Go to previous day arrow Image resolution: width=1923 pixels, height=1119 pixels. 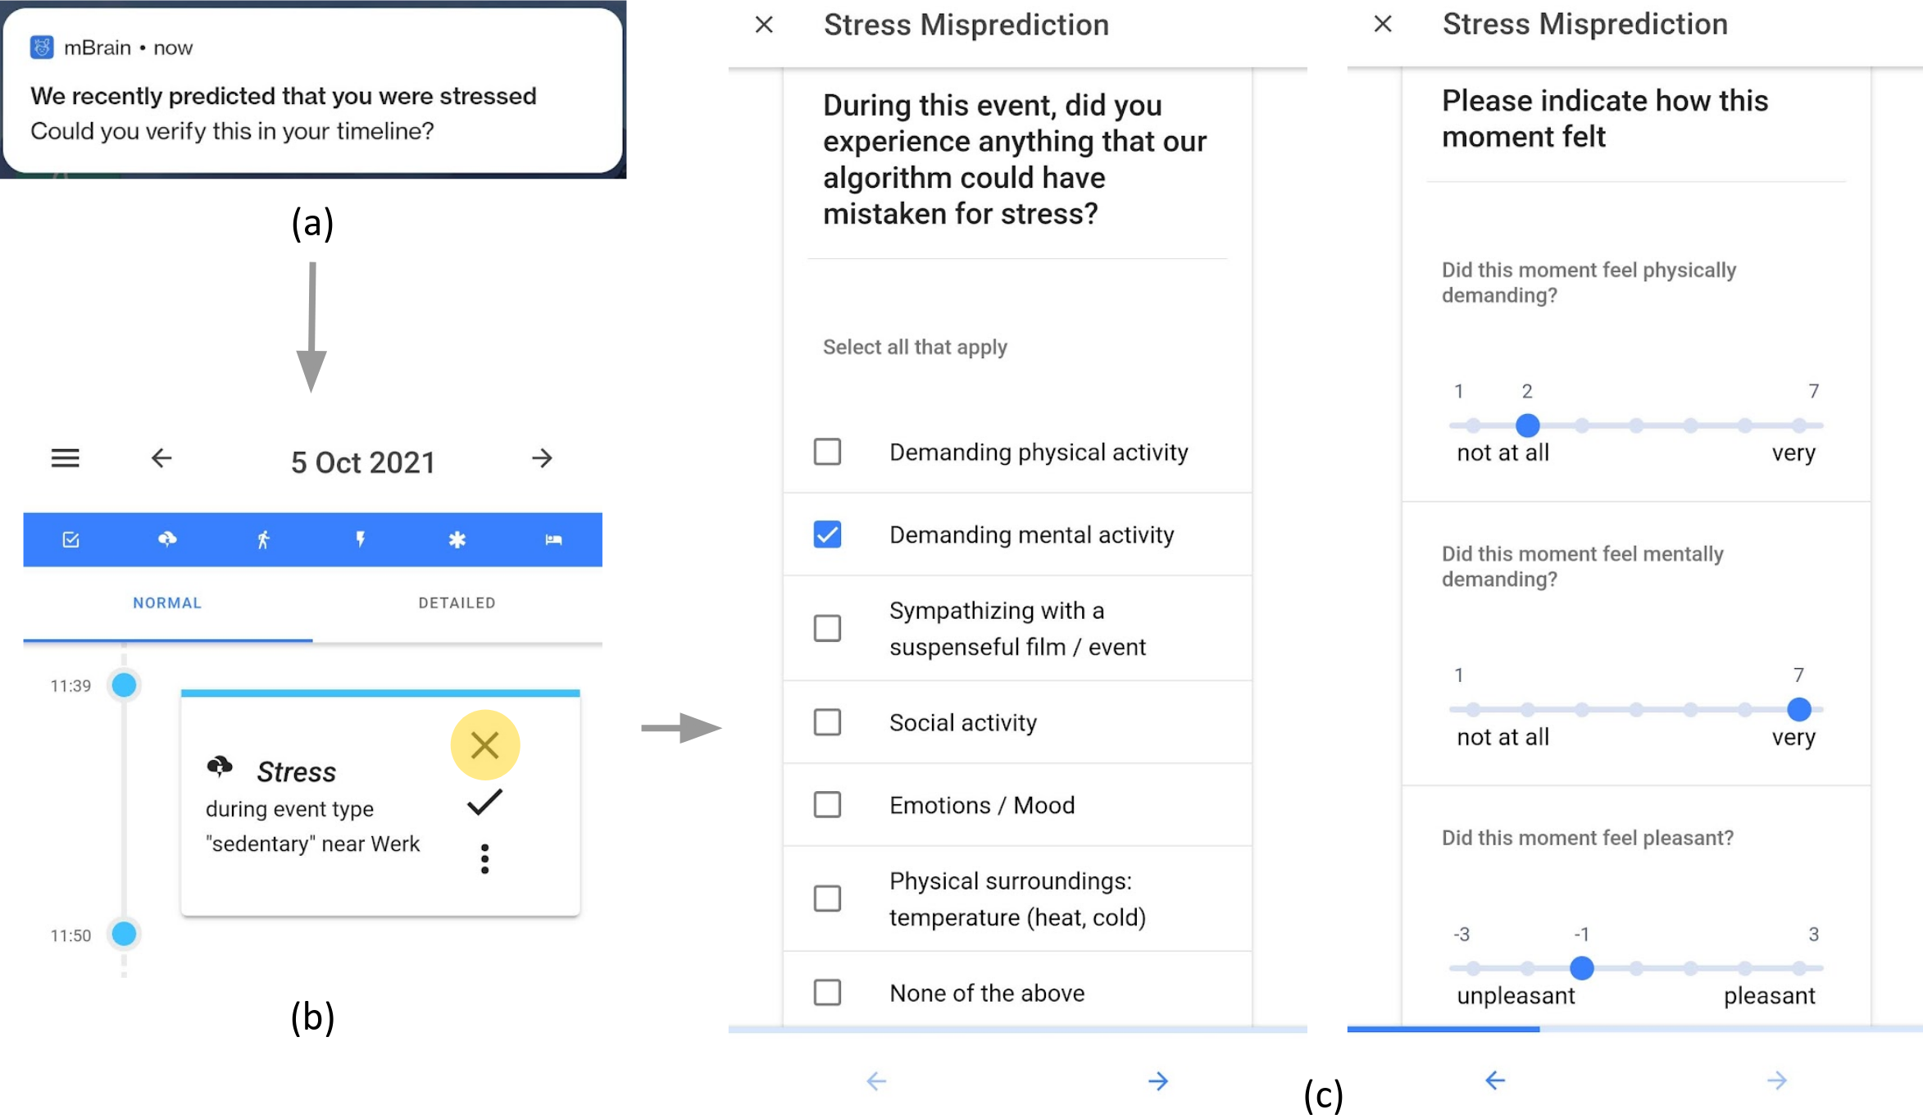pyautogui.click(x=161, y=458)
